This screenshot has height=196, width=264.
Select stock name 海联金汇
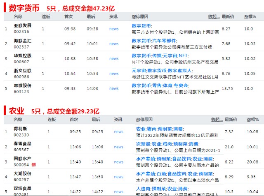pyautogui.click(x=23, y=41)
